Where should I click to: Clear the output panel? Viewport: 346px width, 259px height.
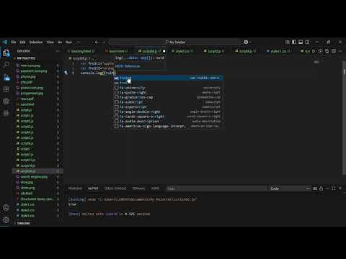point(315,188)
